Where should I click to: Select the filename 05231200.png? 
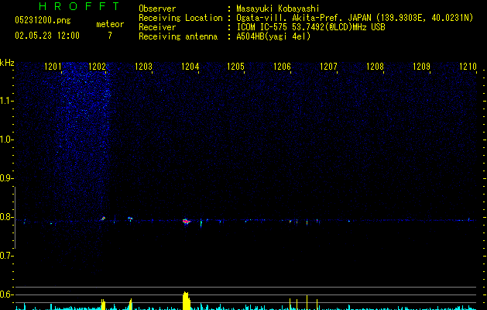[x=43, y=21]
